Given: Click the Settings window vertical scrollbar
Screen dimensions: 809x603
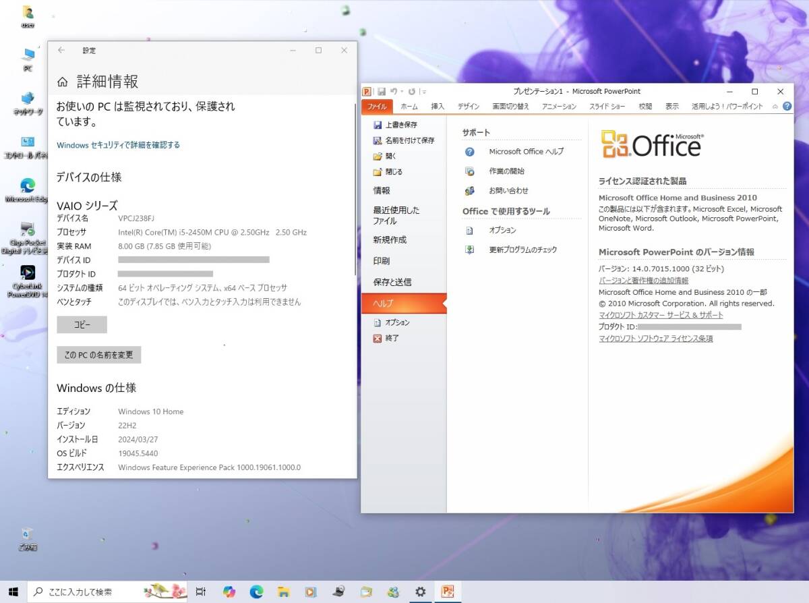Looking at the screenshot, I should tap(355, 189).
